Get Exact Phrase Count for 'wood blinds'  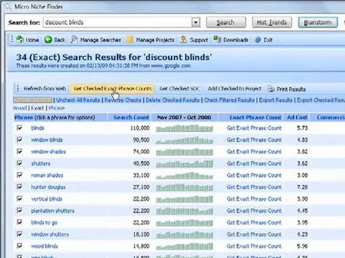tap(254, 247)
